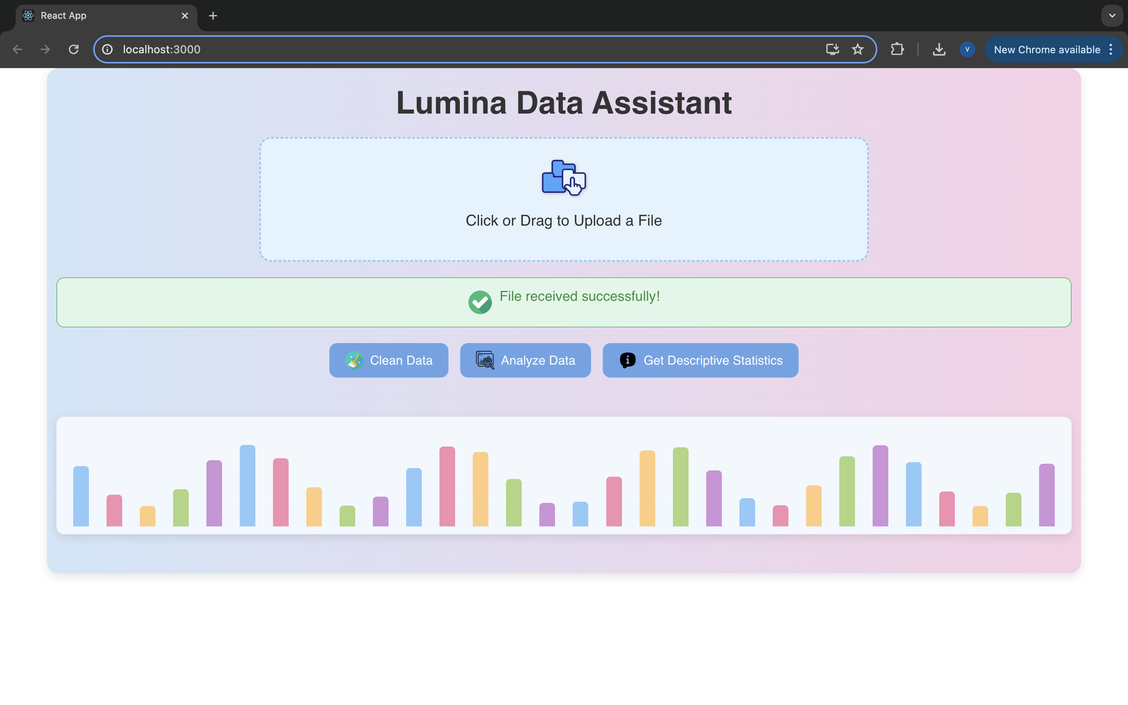
Task: Open the Chrome extensions puzzle icon
Action: click(x=897, y=49)
